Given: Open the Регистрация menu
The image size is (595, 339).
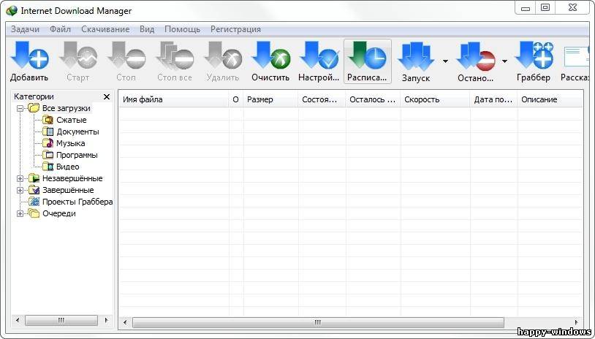Looking at the screenshot, I should (235, 29).
